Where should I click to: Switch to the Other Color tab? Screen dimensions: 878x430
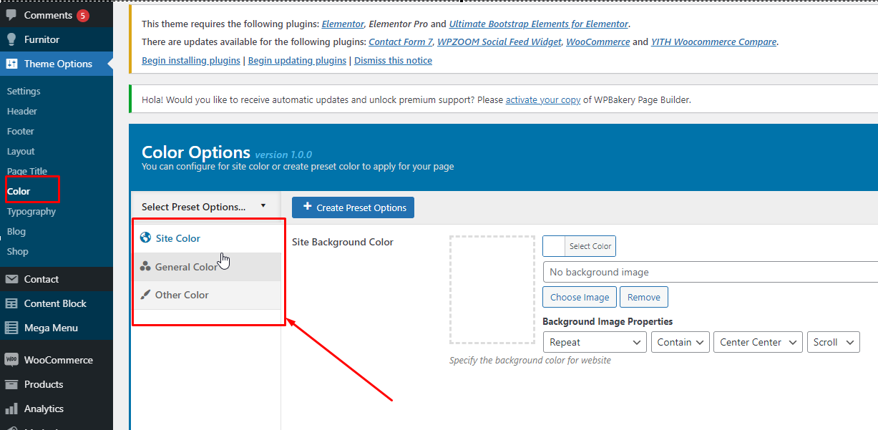207,295
